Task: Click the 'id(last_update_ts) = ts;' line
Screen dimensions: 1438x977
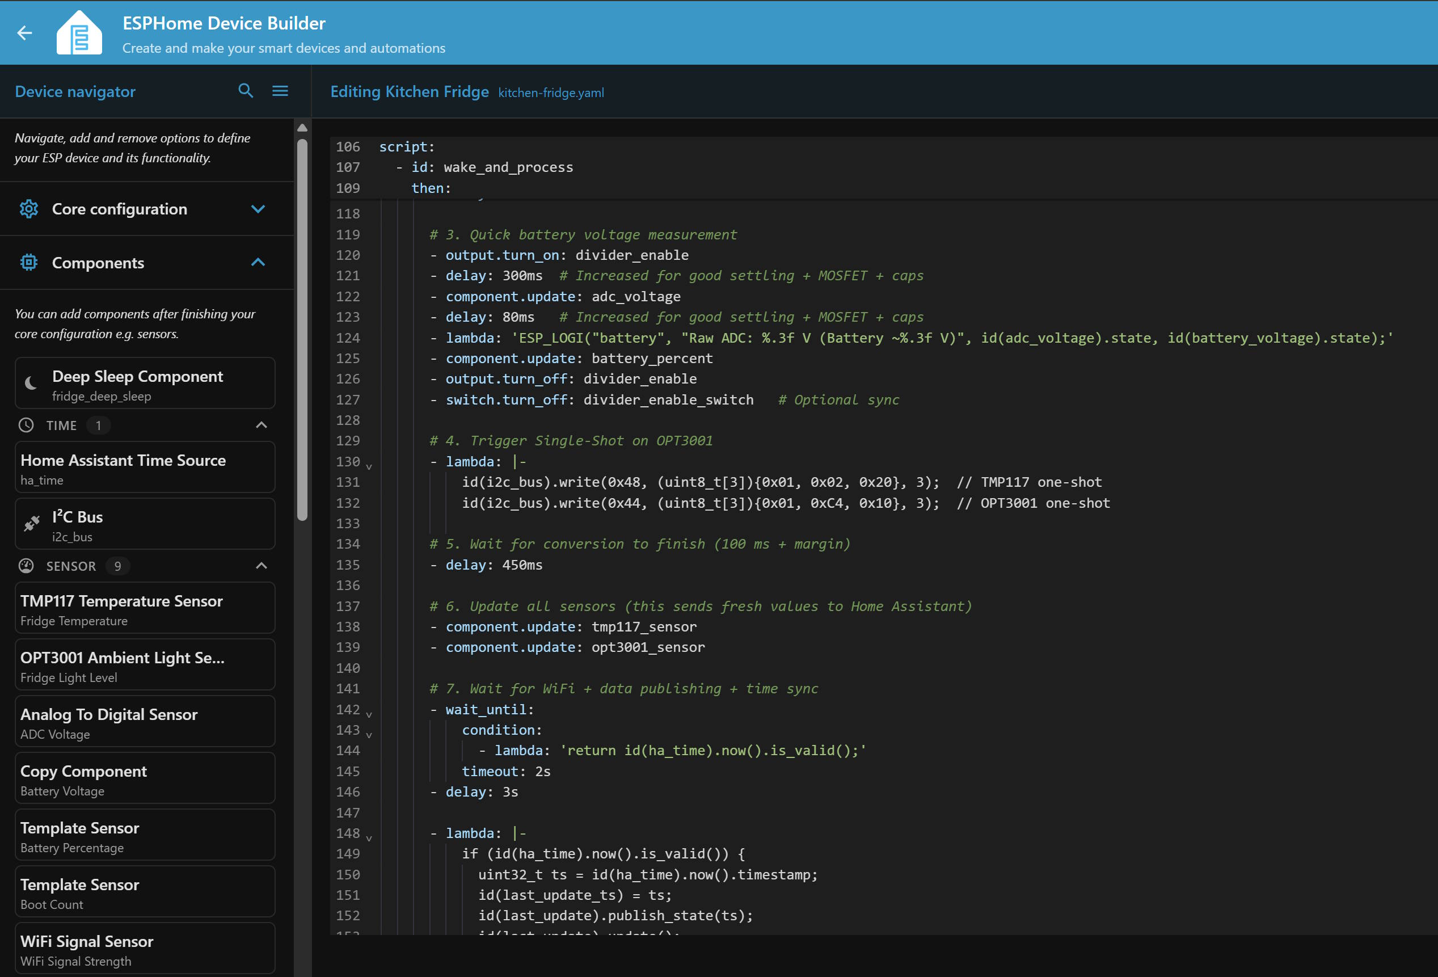Action: click(x=575, y=895)
